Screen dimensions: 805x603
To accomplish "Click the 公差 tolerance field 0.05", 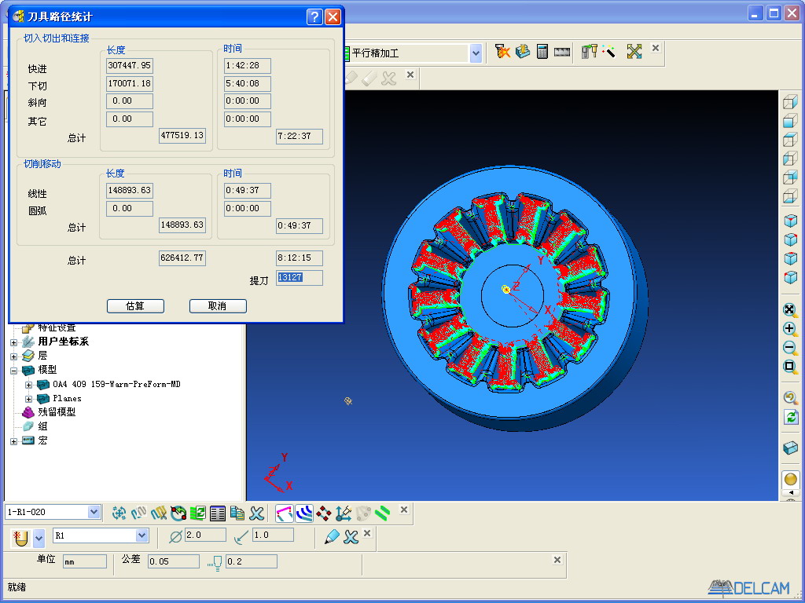I will point(174,561).
